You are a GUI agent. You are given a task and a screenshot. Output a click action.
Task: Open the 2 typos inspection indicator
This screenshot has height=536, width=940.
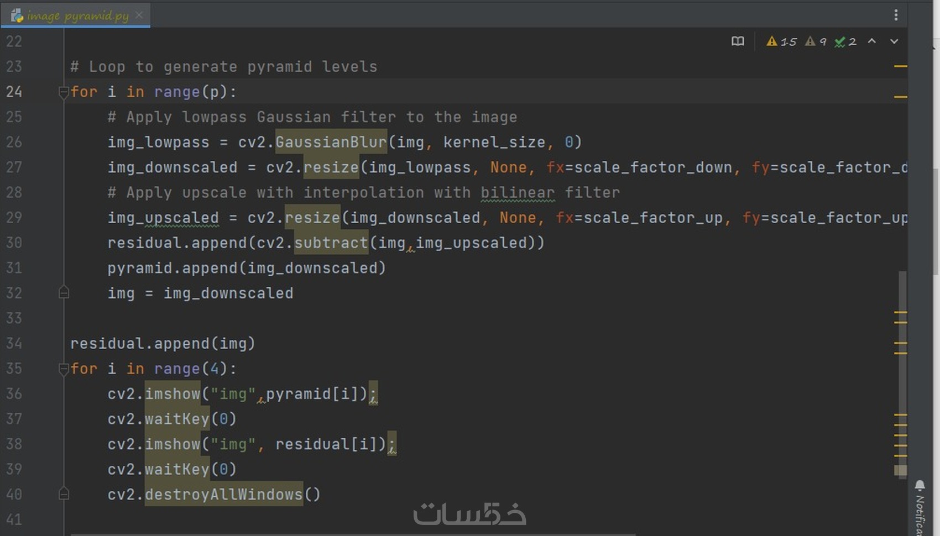(845, 41)
